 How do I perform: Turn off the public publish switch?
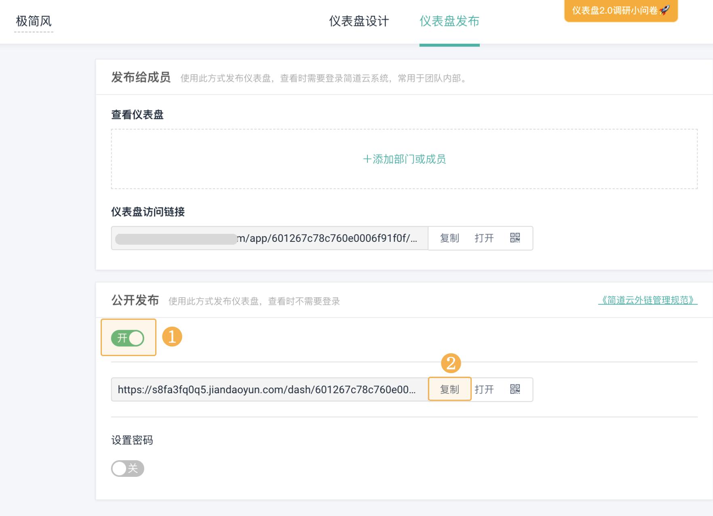128,338
